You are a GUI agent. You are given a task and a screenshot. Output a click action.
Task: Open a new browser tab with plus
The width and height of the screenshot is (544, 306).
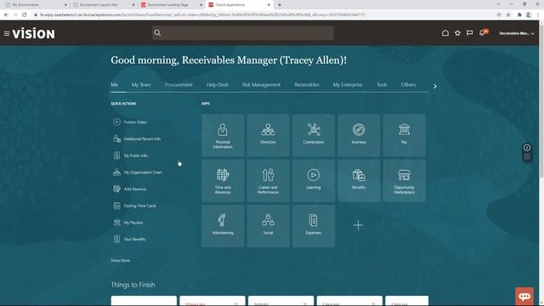click(280, 5)
